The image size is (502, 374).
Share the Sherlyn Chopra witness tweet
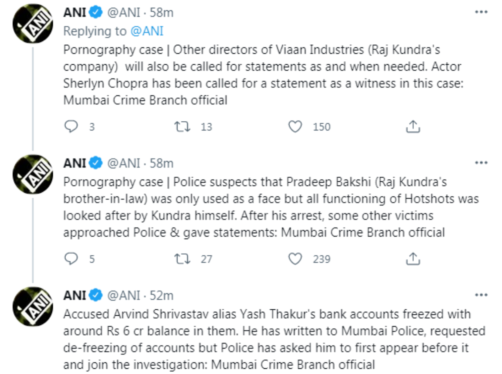point(413,126)
